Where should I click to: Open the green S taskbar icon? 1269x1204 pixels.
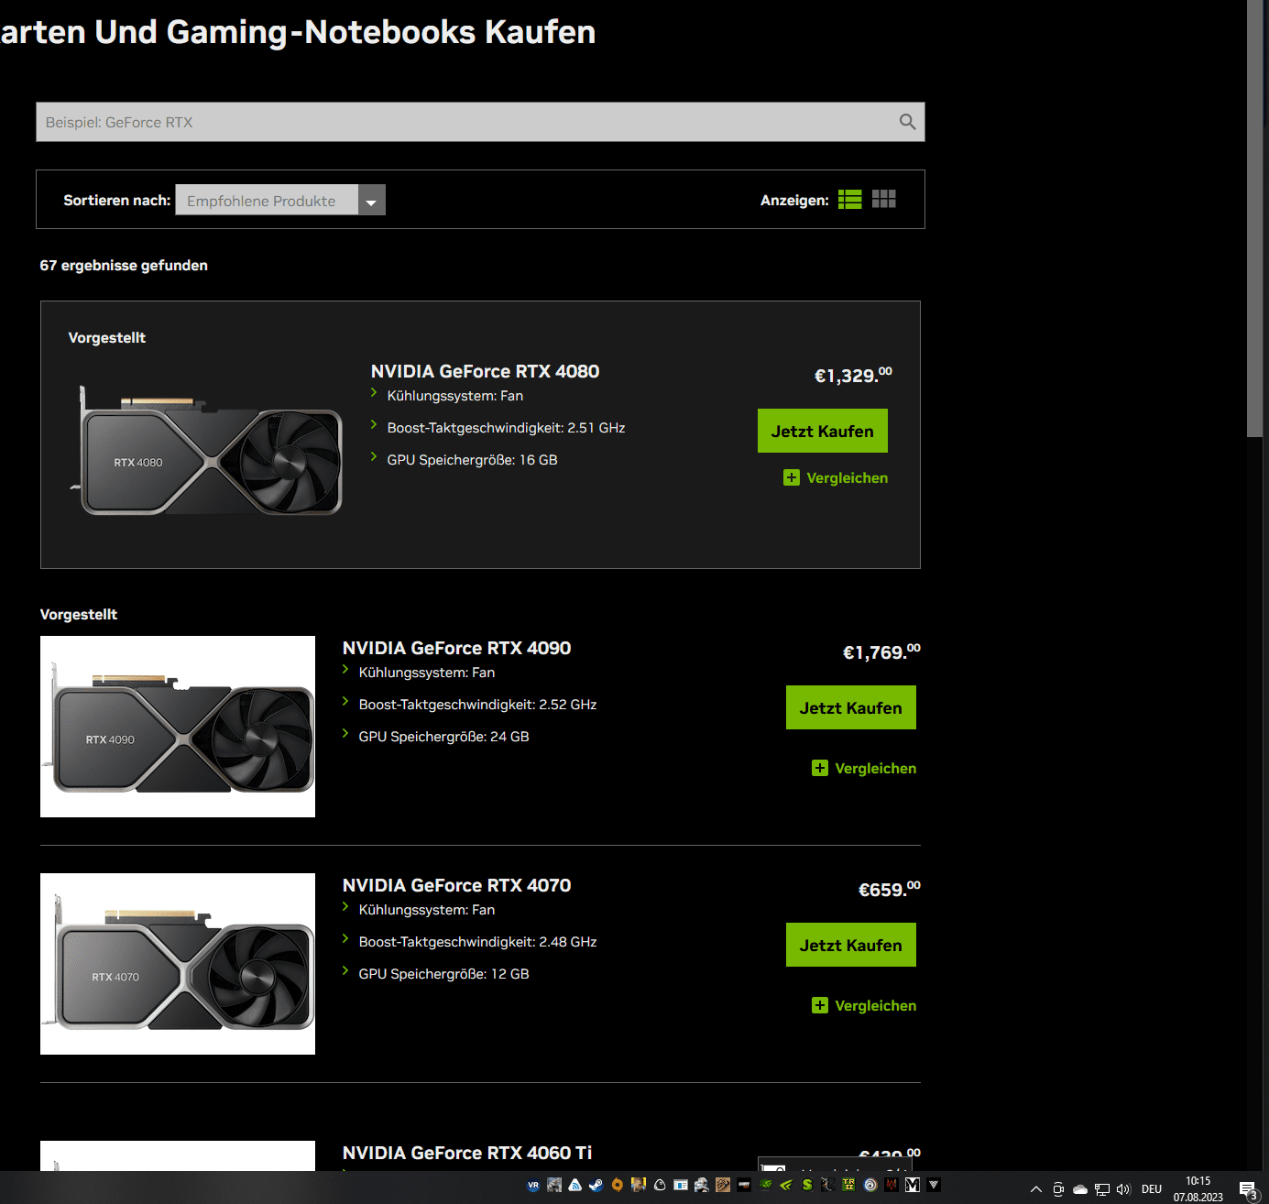[807, 1185]
